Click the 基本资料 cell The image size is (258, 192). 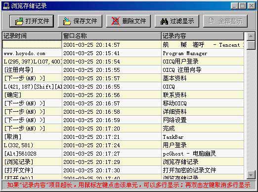tap(203, 78)
